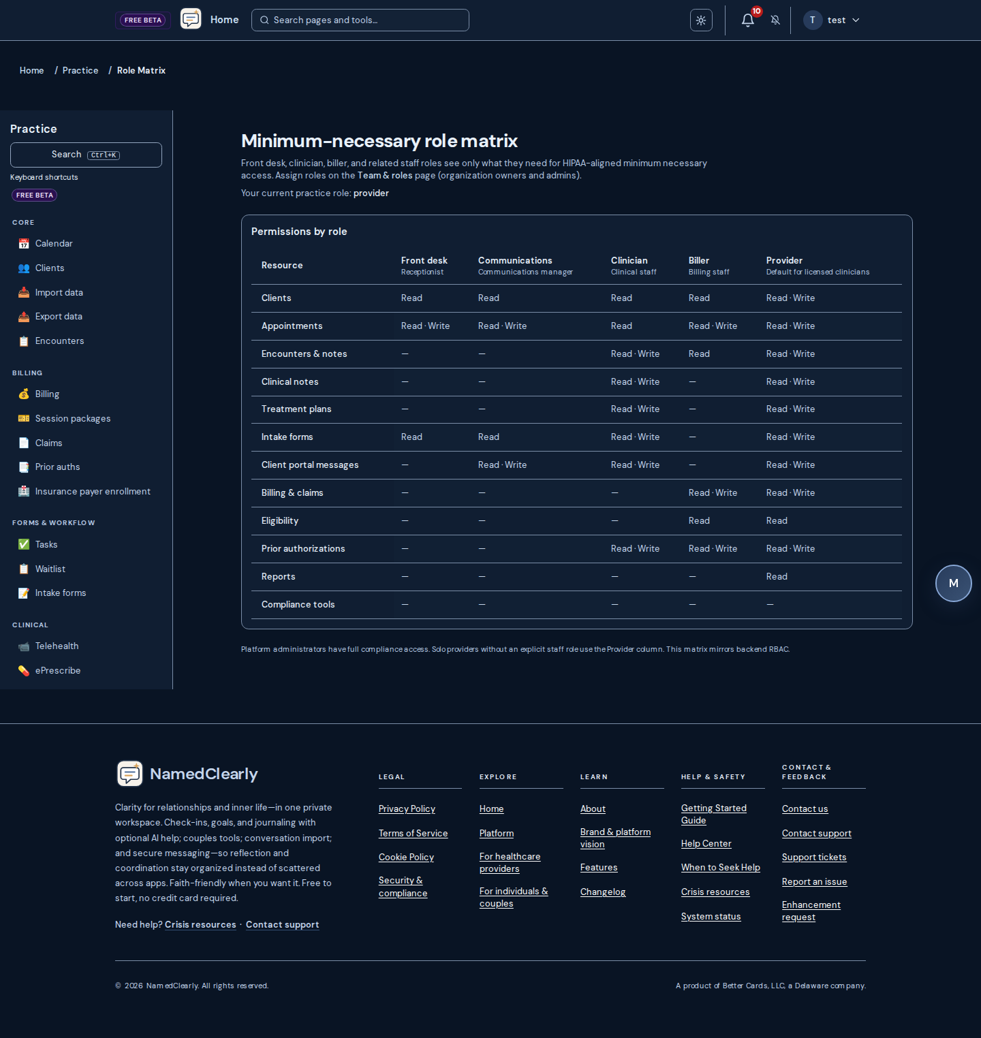Open Terms of Service footer link
981x1038 pixels.
(x=413, y=834)
